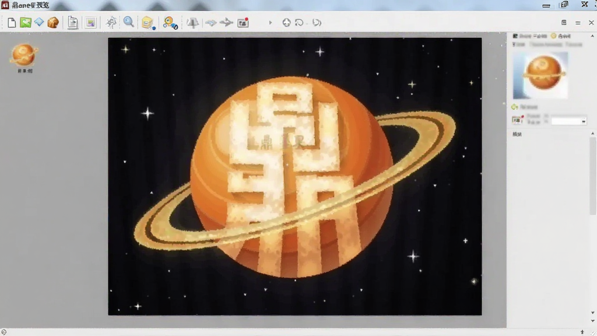The width and height of the screenshot is (597, 336).
Task: Expand the small toolbar overflow triangle
Action: [x=271, y=23]
